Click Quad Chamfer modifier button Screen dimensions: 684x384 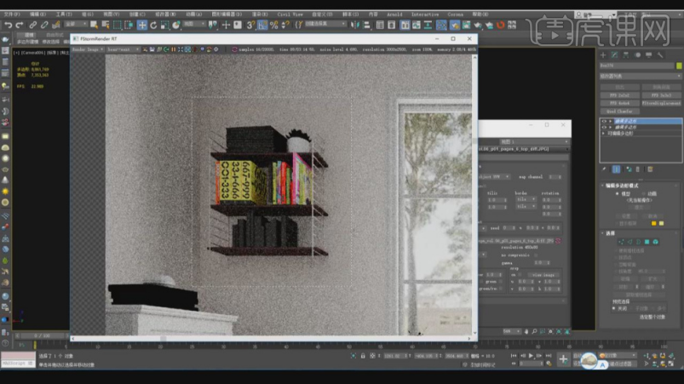pos(619,112)
